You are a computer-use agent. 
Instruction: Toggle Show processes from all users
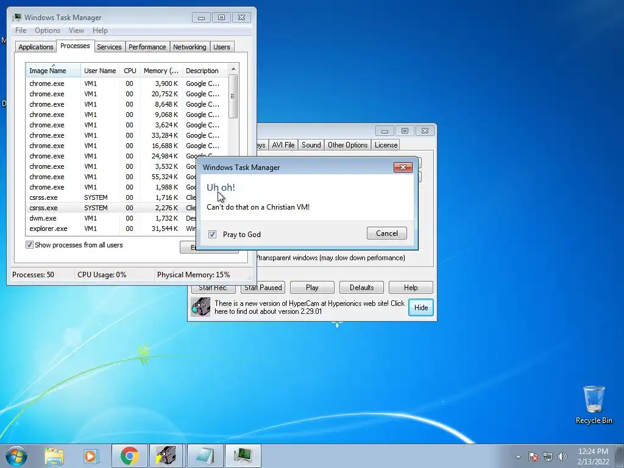(29, 245)
